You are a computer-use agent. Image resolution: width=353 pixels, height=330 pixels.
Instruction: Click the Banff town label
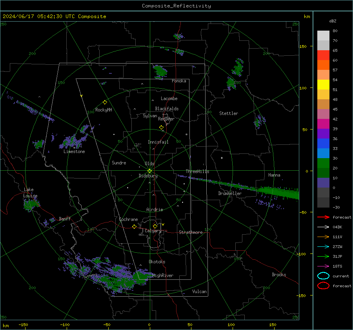pyautogui.click(x=65, y=219)
